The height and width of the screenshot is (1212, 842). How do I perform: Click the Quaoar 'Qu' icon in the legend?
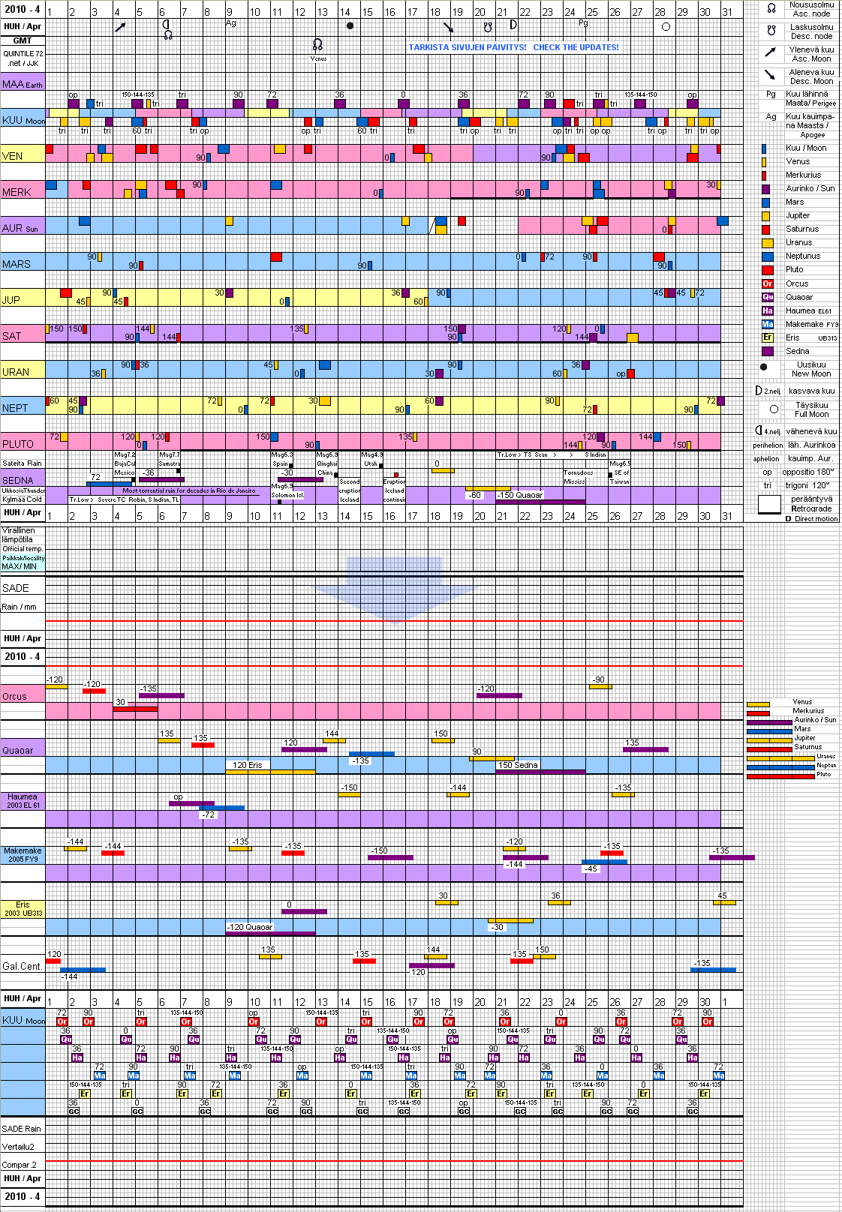767,297
